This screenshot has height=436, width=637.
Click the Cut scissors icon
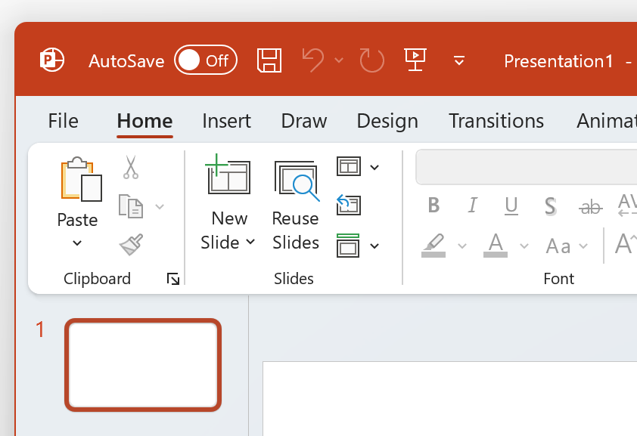[130, 168]
